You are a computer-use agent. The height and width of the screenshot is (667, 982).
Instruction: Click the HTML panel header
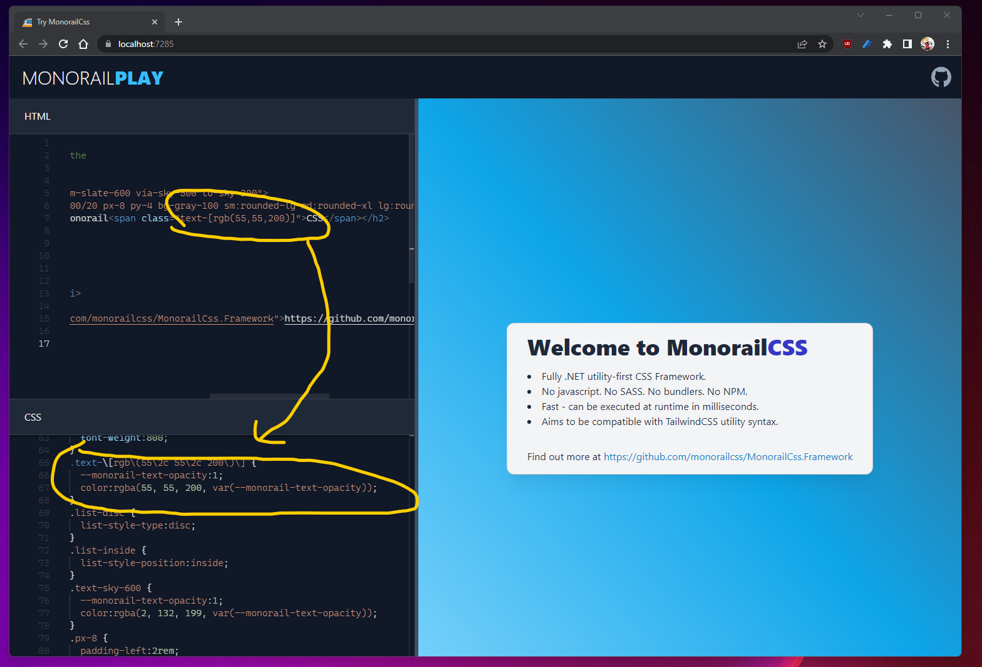coord(212,116)
